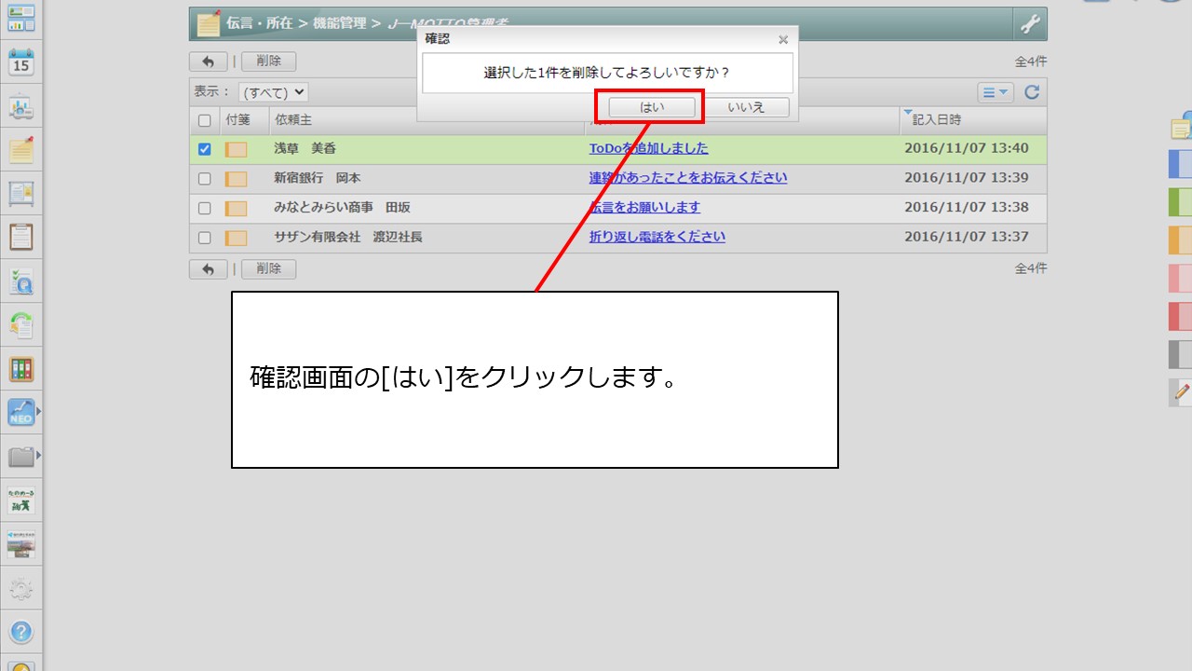This screenshot has width=1192, height=671.
Task: Click the bottom 削除 button
Action: [x=268, y=268]
